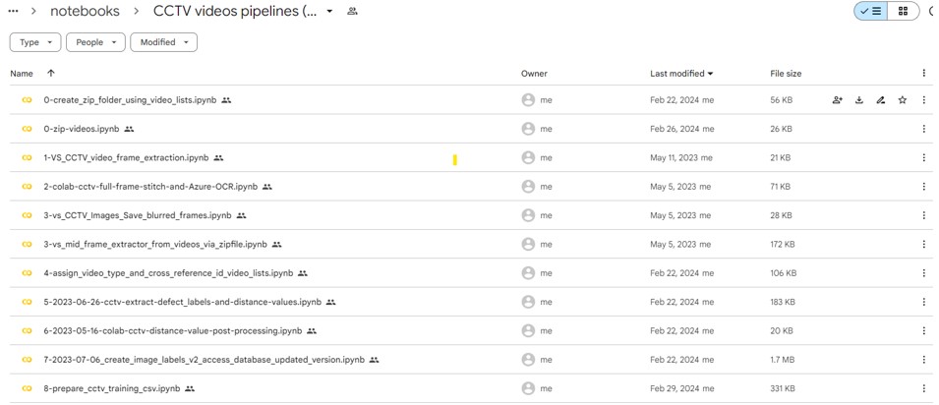Image resolution: width=939 pixels, height=405 pixels.
Task: Click owner avatar in 1-VS_CCTV_video_frame_extraction row
Action: [528, 157]
